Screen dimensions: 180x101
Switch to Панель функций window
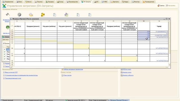tap(11, 100)
